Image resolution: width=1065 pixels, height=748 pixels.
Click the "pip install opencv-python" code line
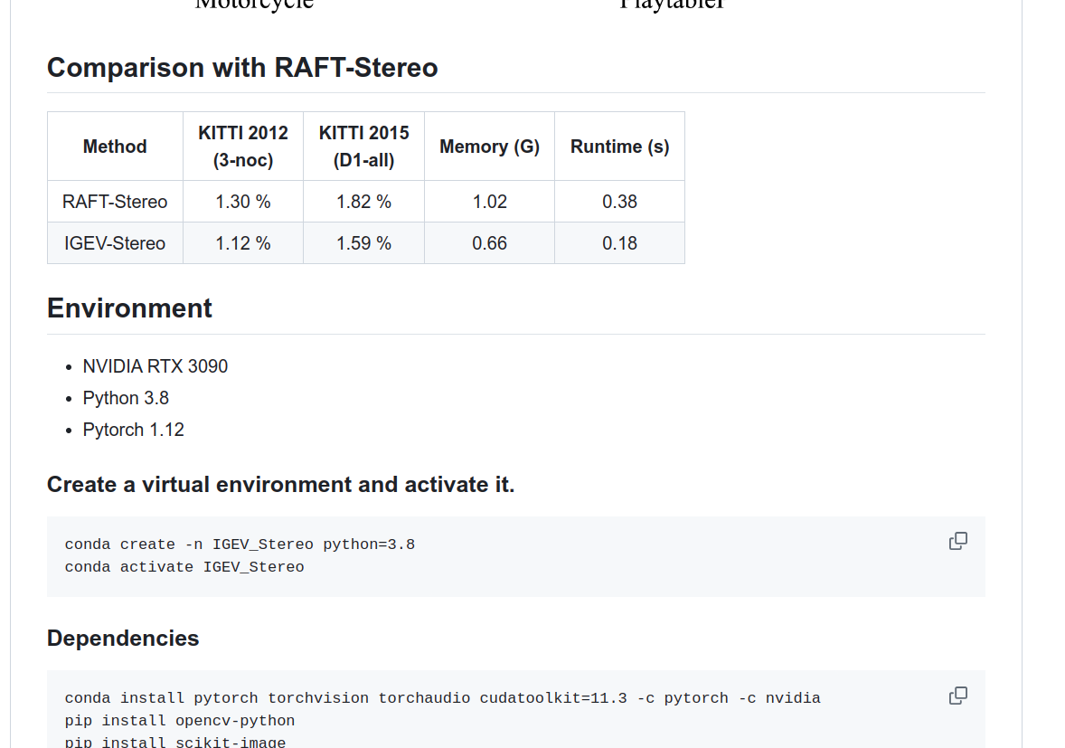coord(180,721)
